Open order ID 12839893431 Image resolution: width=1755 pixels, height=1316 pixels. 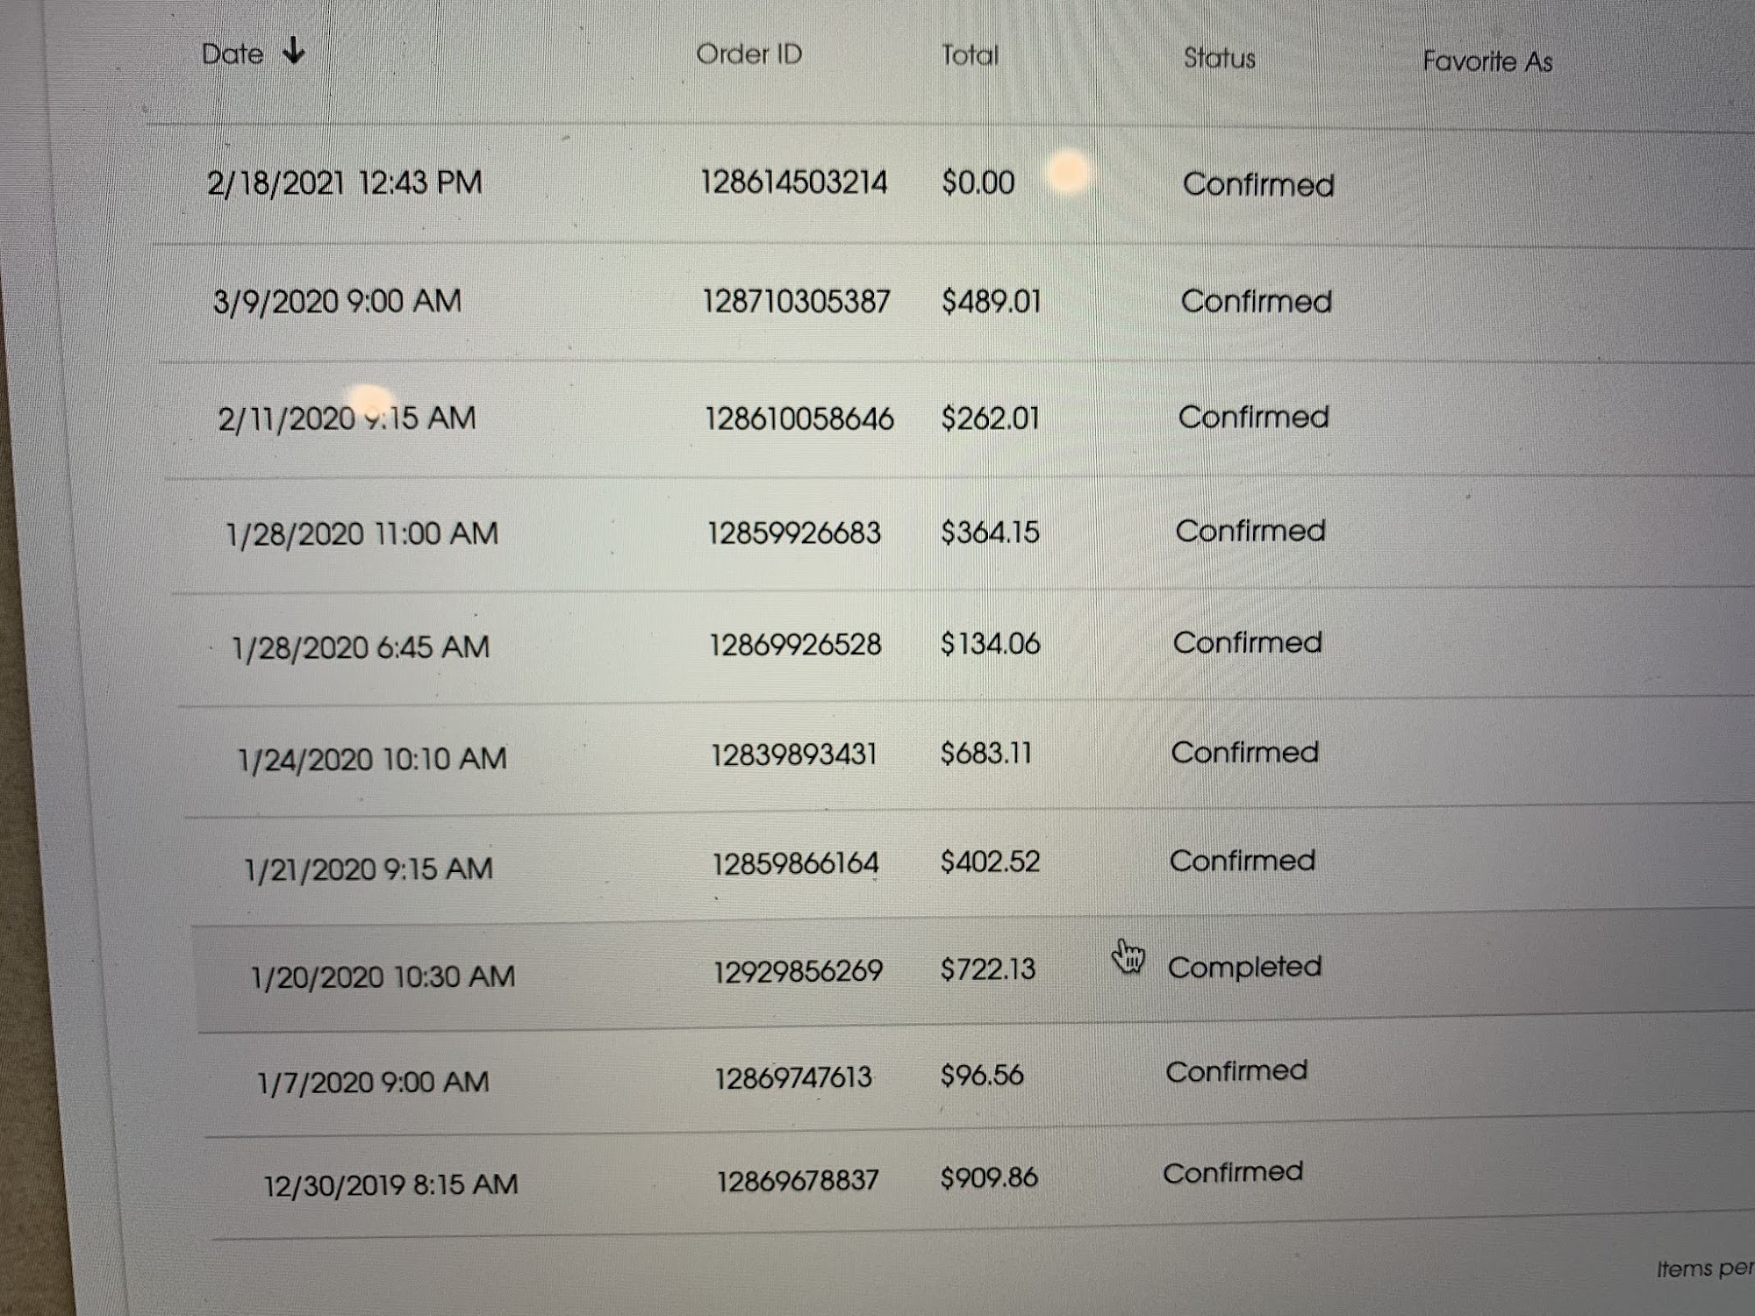pyautogui.click(x=793, y=755)
